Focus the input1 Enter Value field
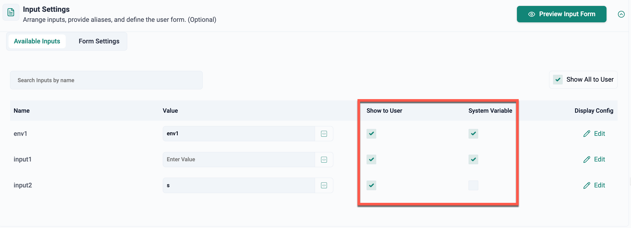 [x=238, y=159]
